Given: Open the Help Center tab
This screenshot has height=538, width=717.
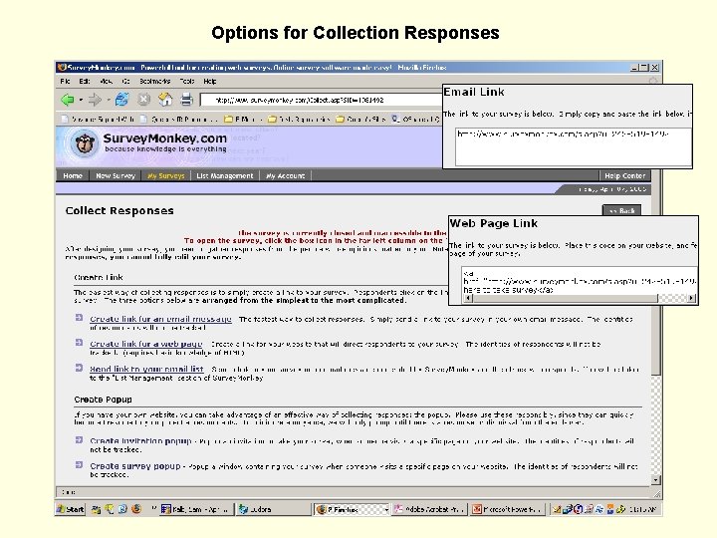Looking at the screenshot, I should 624,175.
